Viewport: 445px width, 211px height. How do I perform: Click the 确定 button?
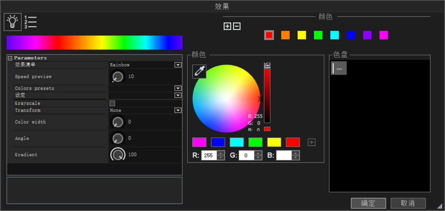coord(368,203)
